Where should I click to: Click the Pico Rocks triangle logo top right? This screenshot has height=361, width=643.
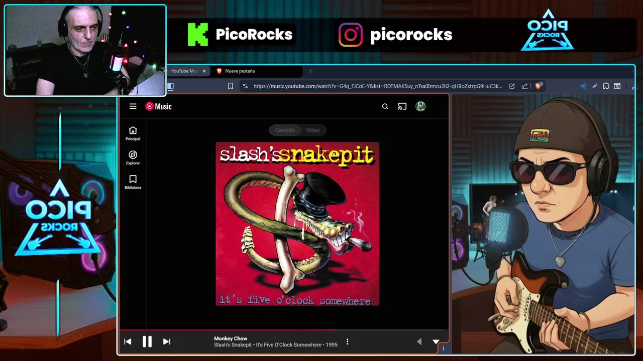[x=548, y=30]
